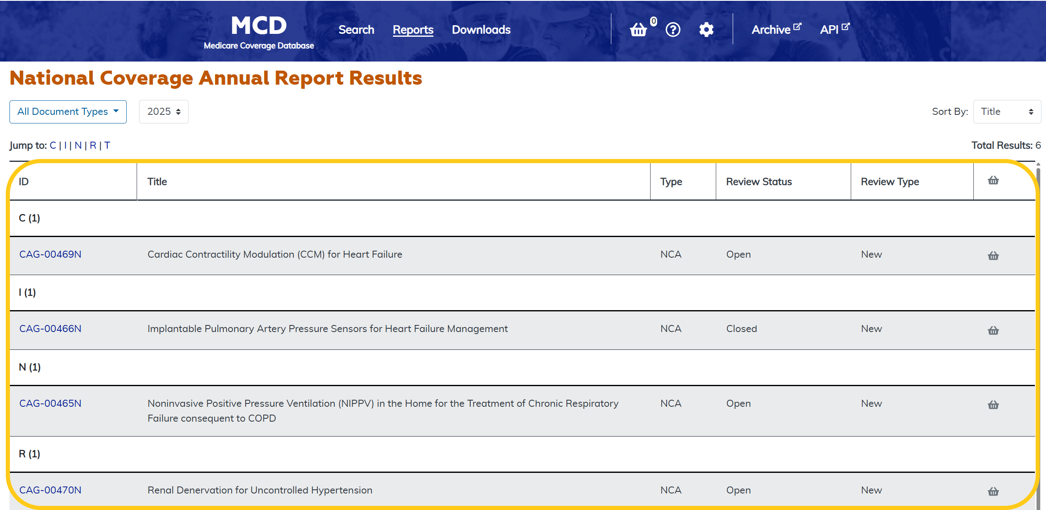Click basket icon in table header
Screen dimensions: 1046x510
(993, 180)
